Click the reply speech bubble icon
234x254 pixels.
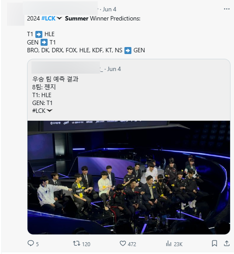coord(31,243)
